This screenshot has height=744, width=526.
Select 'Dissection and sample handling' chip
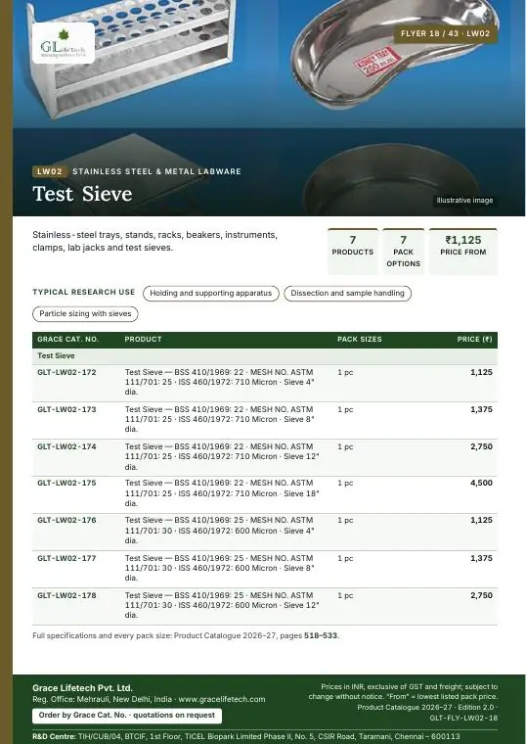(347, 294)
